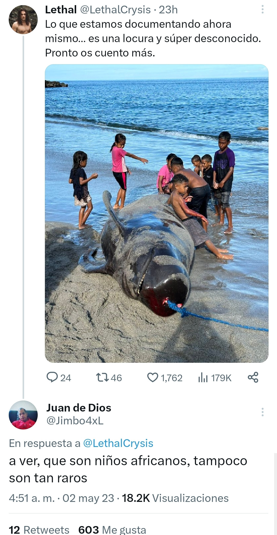Click the @LethalCrysis mention link

coord(118,443)
